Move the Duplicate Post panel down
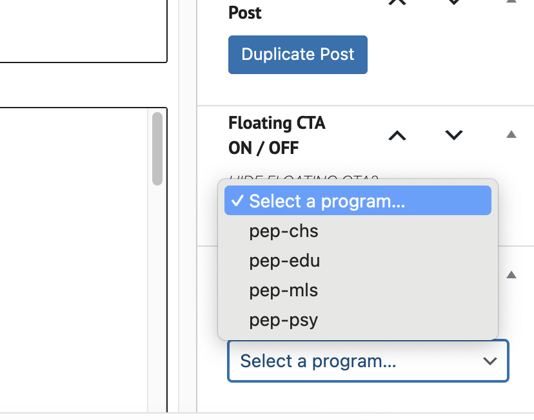Screen dimensions: 534x420 point(454,2)
